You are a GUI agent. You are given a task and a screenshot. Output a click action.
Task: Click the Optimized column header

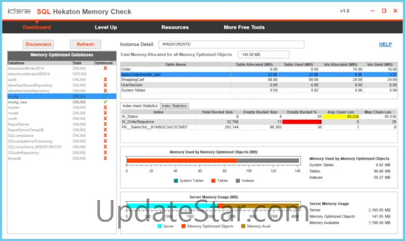[103, 63]
